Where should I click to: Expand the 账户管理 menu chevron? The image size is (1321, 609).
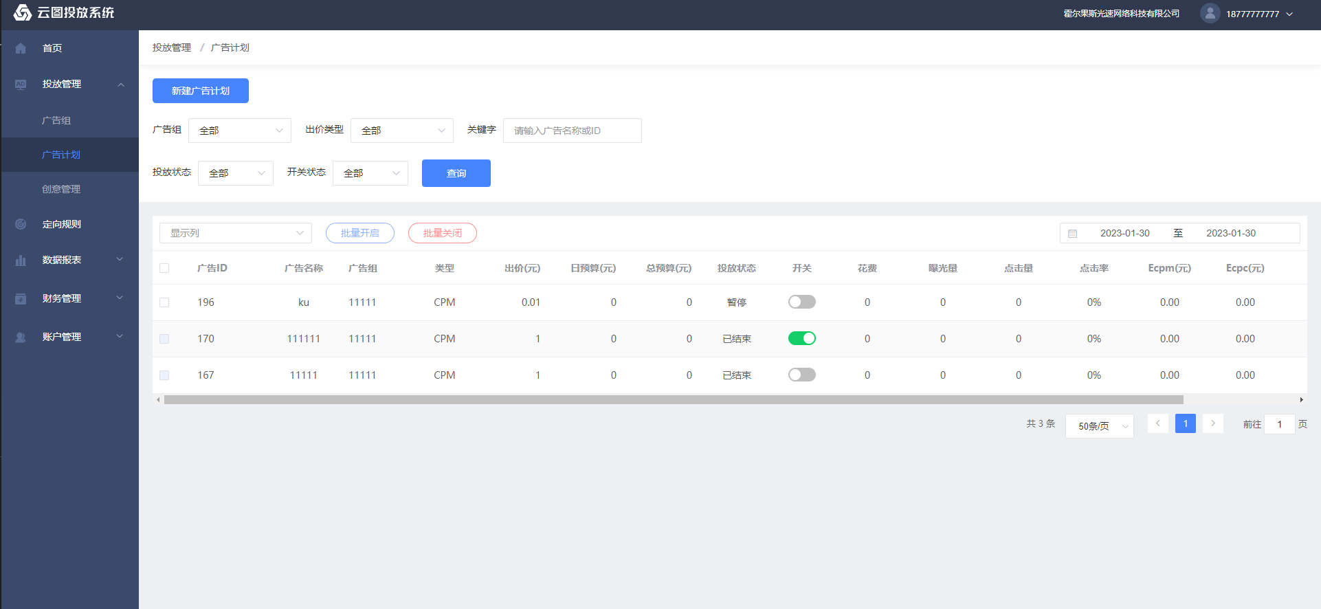120,336
